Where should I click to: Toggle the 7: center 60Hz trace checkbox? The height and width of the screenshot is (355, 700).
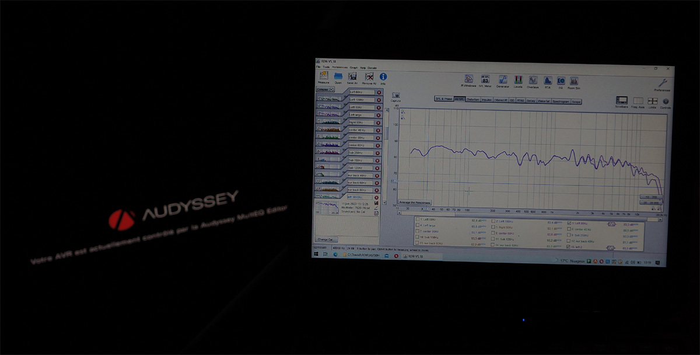[418, 231]
